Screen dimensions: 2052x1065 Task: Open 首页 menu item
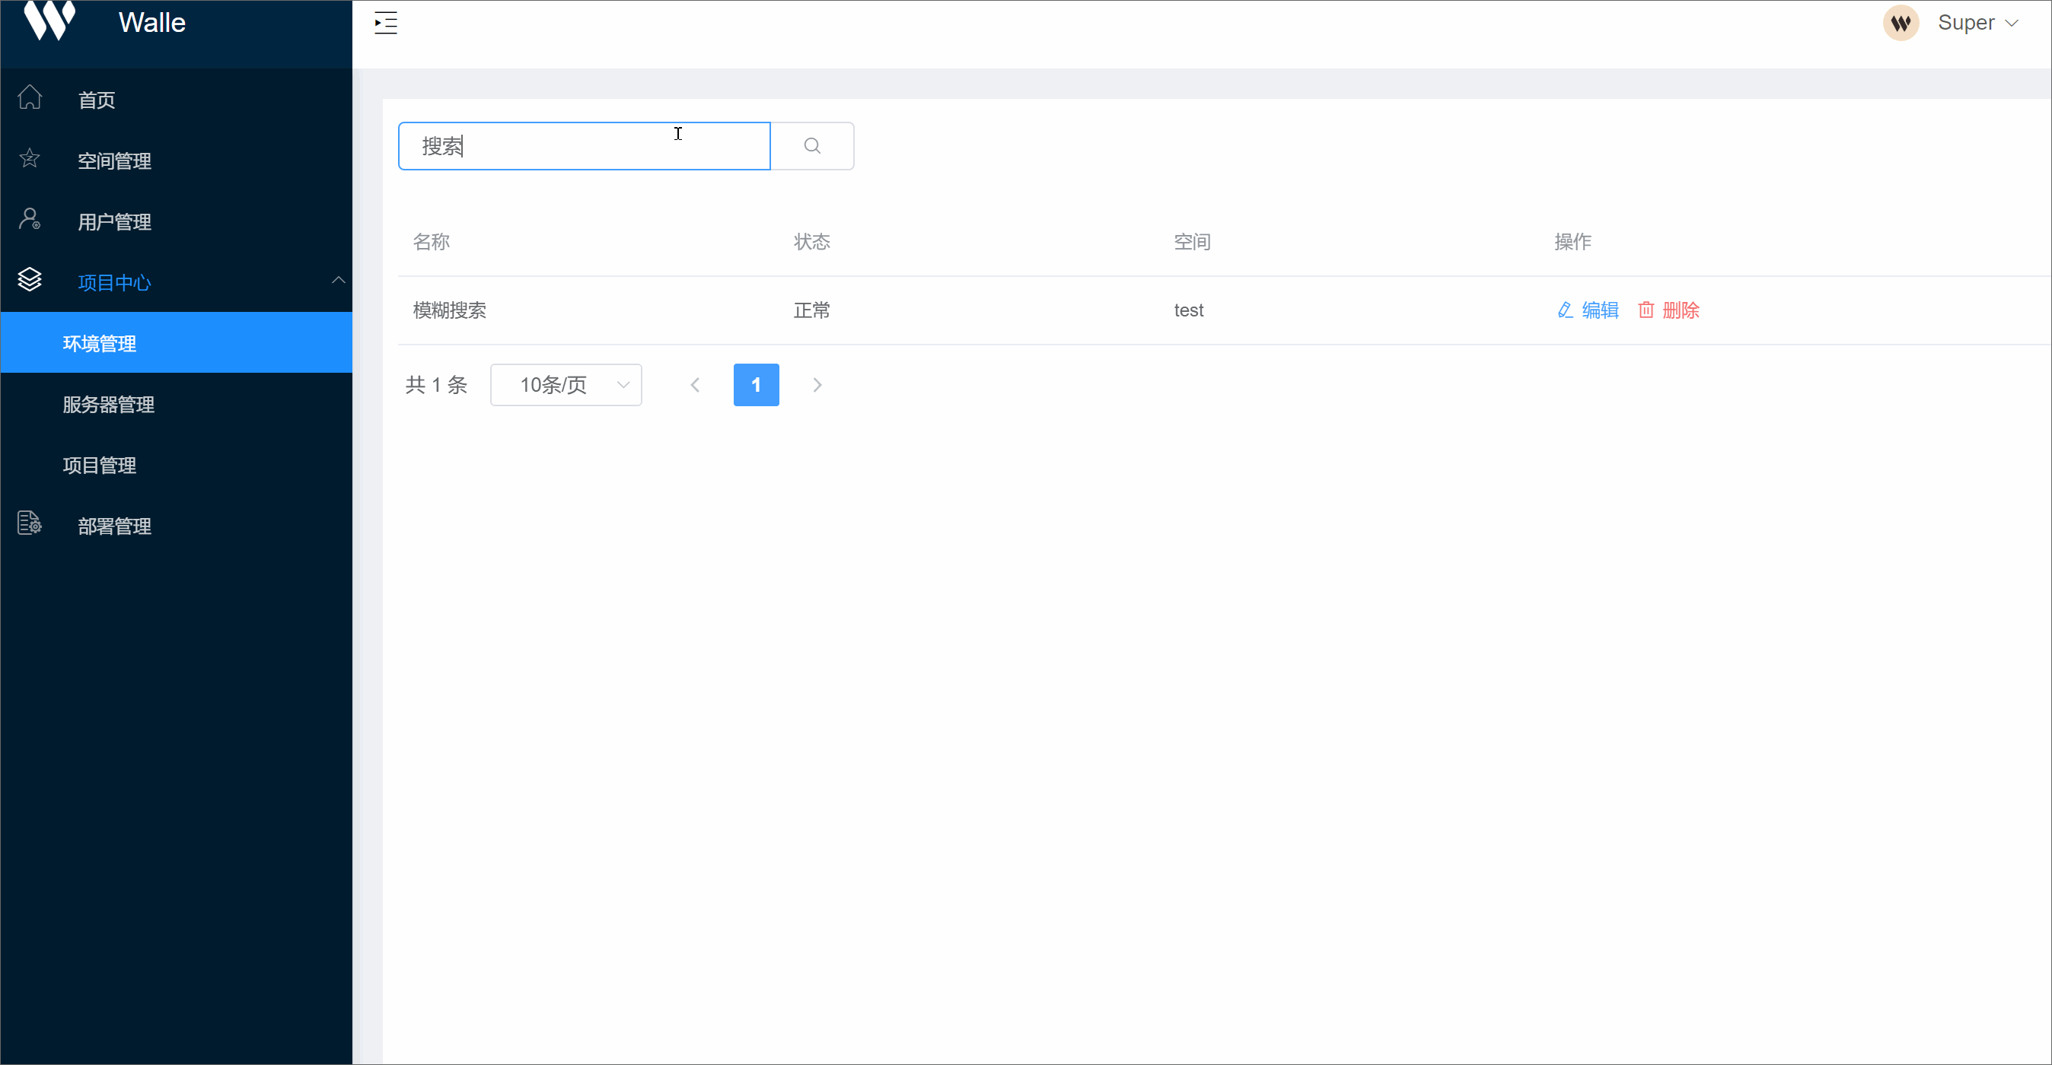point(176,100)
